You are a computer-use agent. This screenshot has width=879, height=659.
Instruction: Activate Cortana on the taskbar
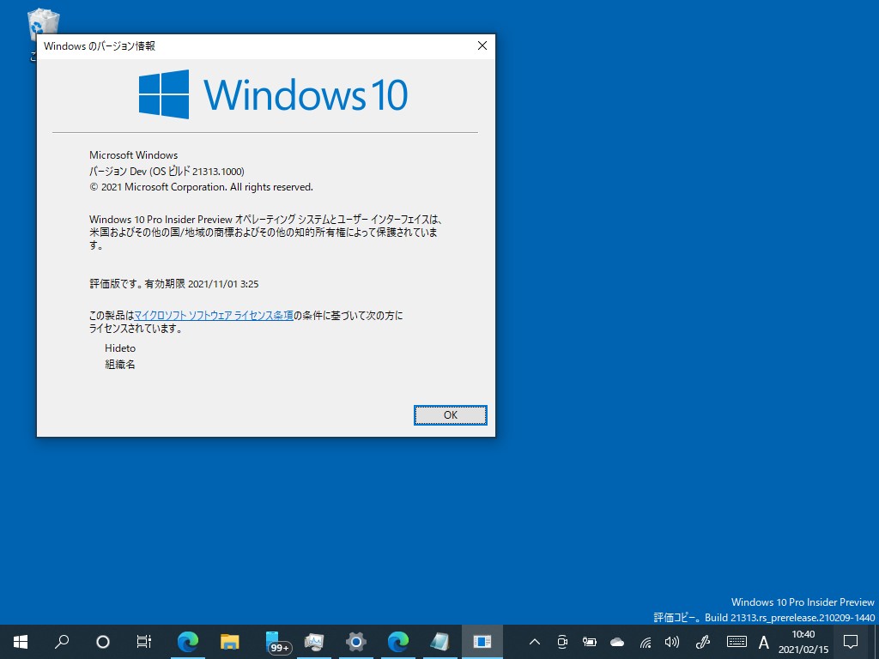[102, 641]
